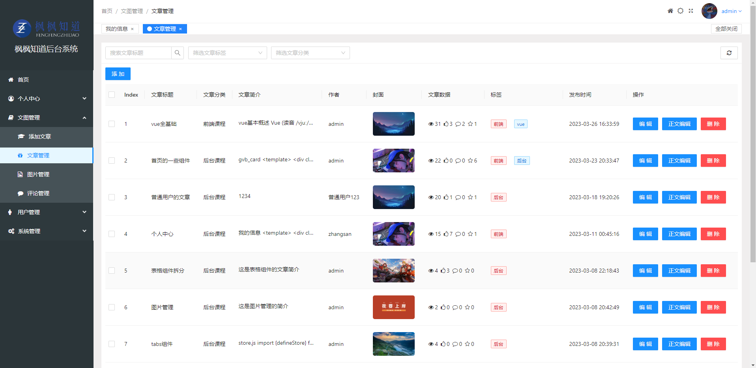Check the select-all checkbox in table header

tap(112, 95)
